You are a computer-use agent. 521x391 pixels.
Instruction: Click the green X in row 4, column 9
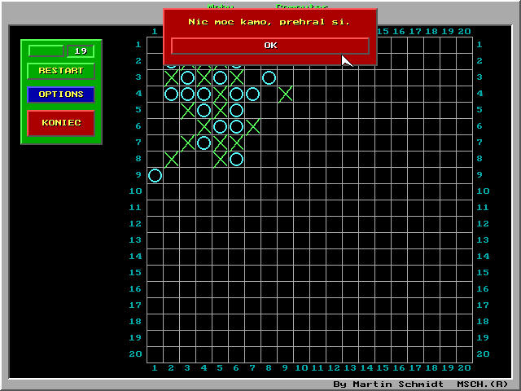(x=285, y=94)
